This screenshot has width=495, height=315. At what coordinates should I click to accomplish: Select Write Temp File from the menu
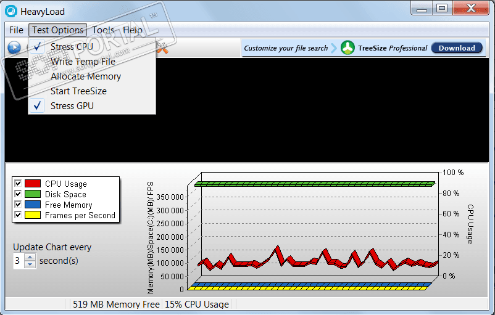click(92, 62)
